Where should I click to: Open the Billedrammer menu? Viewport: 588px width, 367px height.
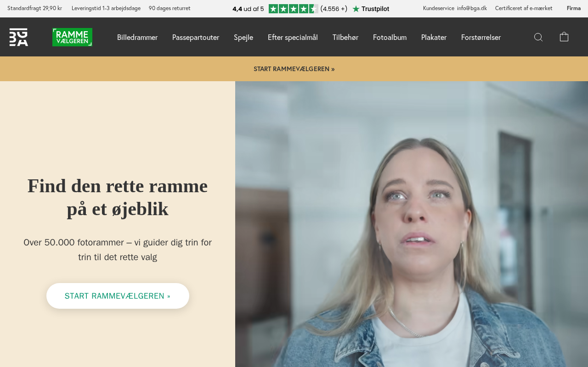click(x=137, y=37)
